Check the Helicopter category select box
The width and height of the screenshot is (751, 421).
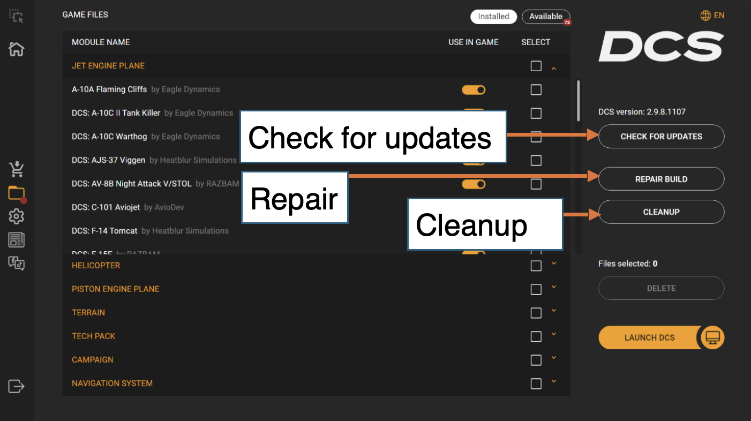pyautogui.click(x=536, y=266)
